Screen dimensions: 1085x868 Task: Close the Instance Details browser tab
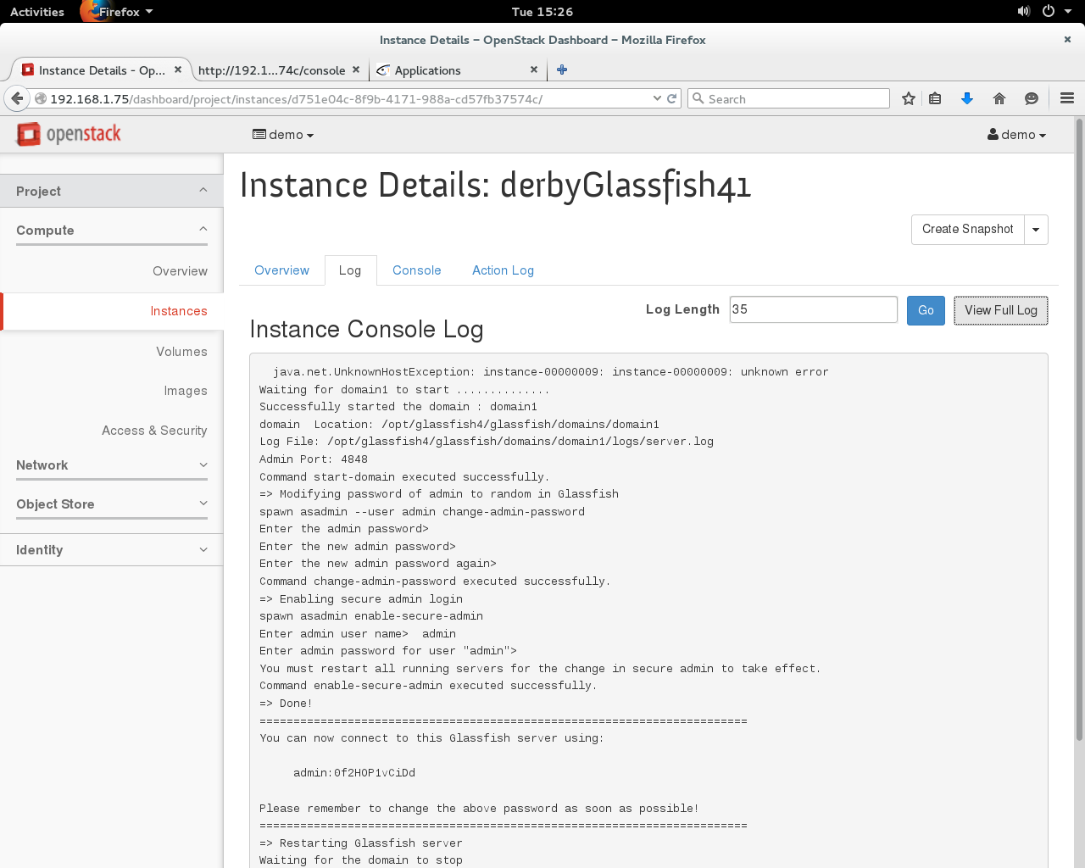pyautogui.click(x=178, y=70)
